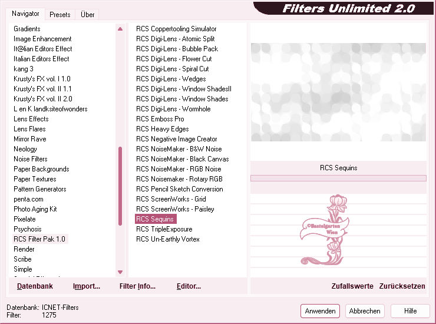Apply the filter with Anwenden
This screenshot has height=324, width=436.
(320, 311)
